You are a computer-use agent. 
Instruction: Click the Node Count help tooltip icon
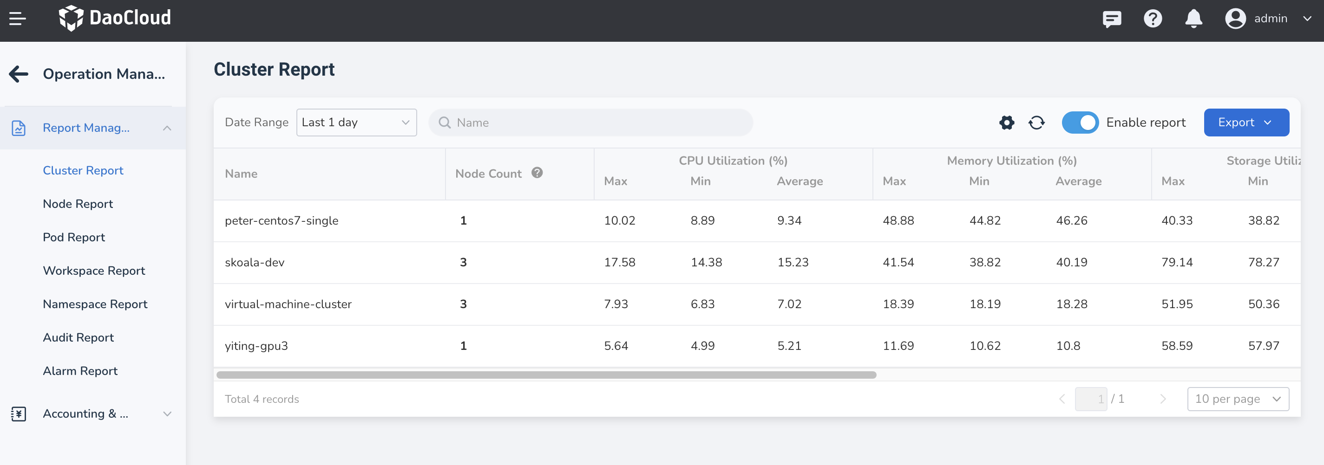point(537,173)
